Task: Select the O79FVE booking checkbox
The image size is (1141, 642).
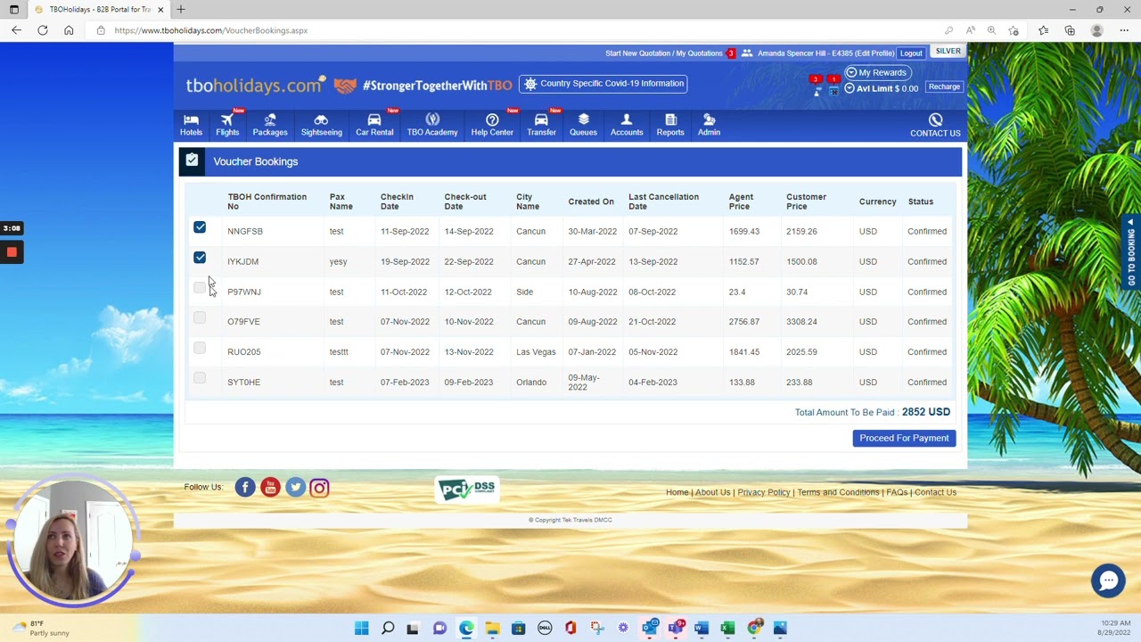Action: (x=200, y=318)
